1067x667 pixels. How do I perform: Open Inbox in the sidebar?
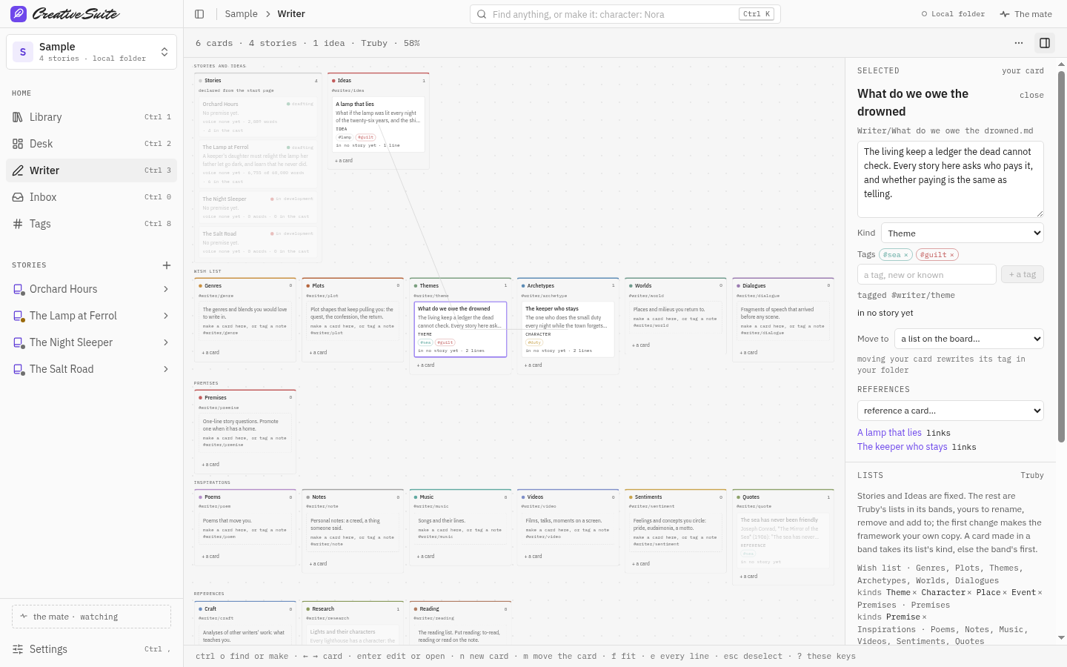91,197
